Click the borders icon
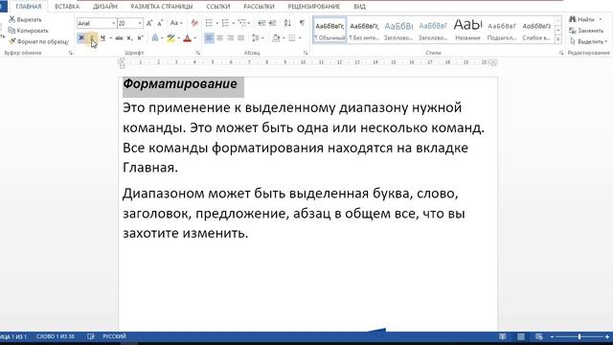613x345 pixels. click(291, 38)
